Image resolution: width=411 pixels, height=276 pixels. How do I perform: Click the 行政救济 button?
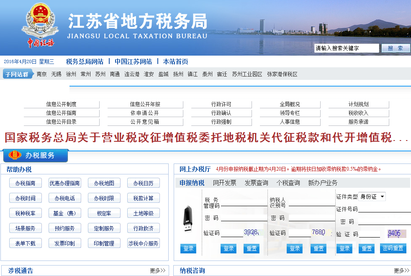click(x=144, y=228)
